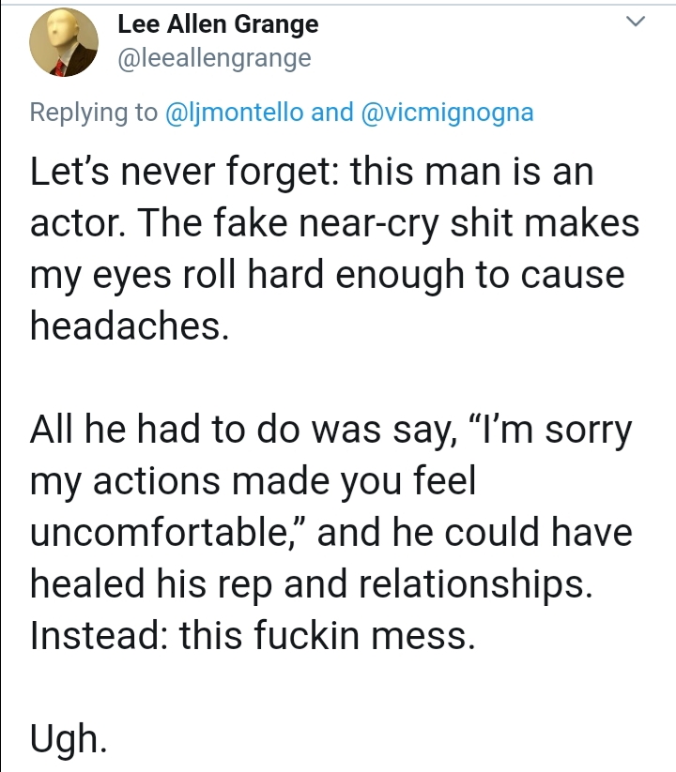Screen dimensions: 676x772
Task: Click the line 'healed his rep and relationships.'
Action: (x=311, y=583)
